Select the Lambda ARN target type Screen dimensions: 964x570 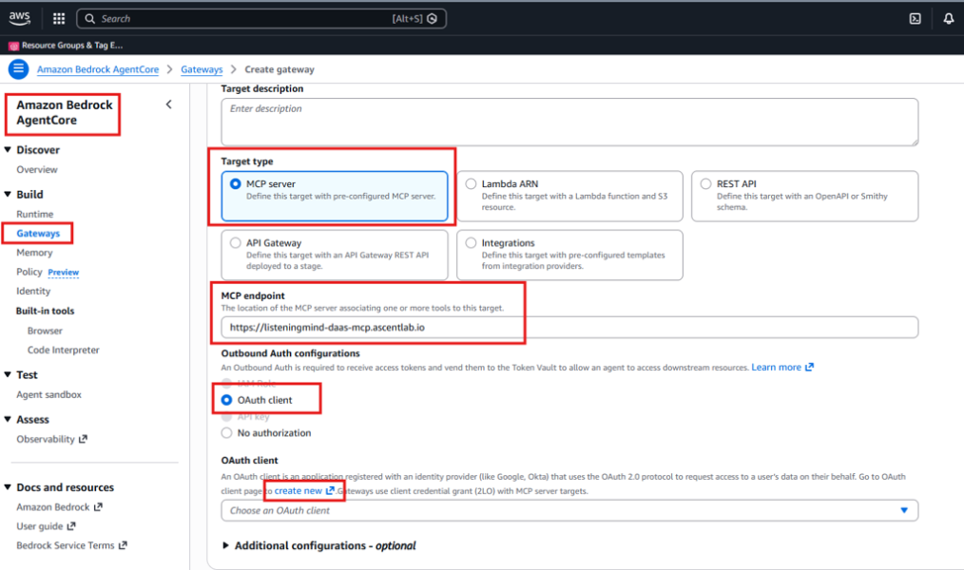(471, 184)
